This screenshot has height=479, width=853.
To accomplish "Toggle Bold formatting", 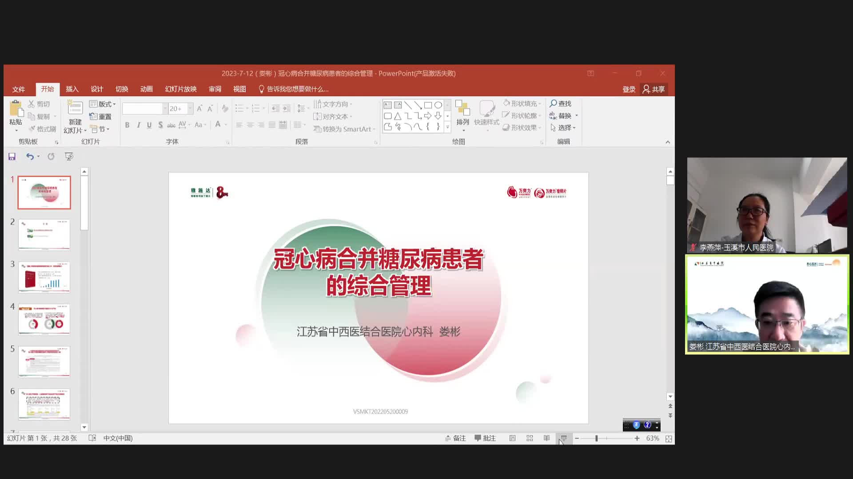I will coord(127,125).
